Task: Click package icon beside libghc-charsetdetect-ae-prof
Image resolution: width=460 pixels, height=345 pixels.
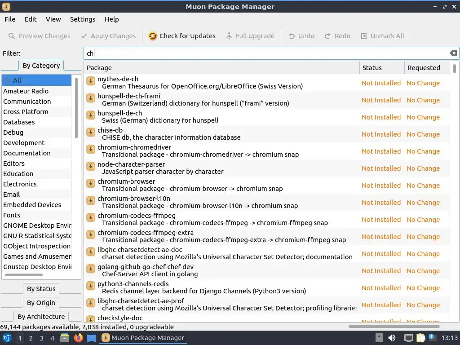Action: point(91,302)
